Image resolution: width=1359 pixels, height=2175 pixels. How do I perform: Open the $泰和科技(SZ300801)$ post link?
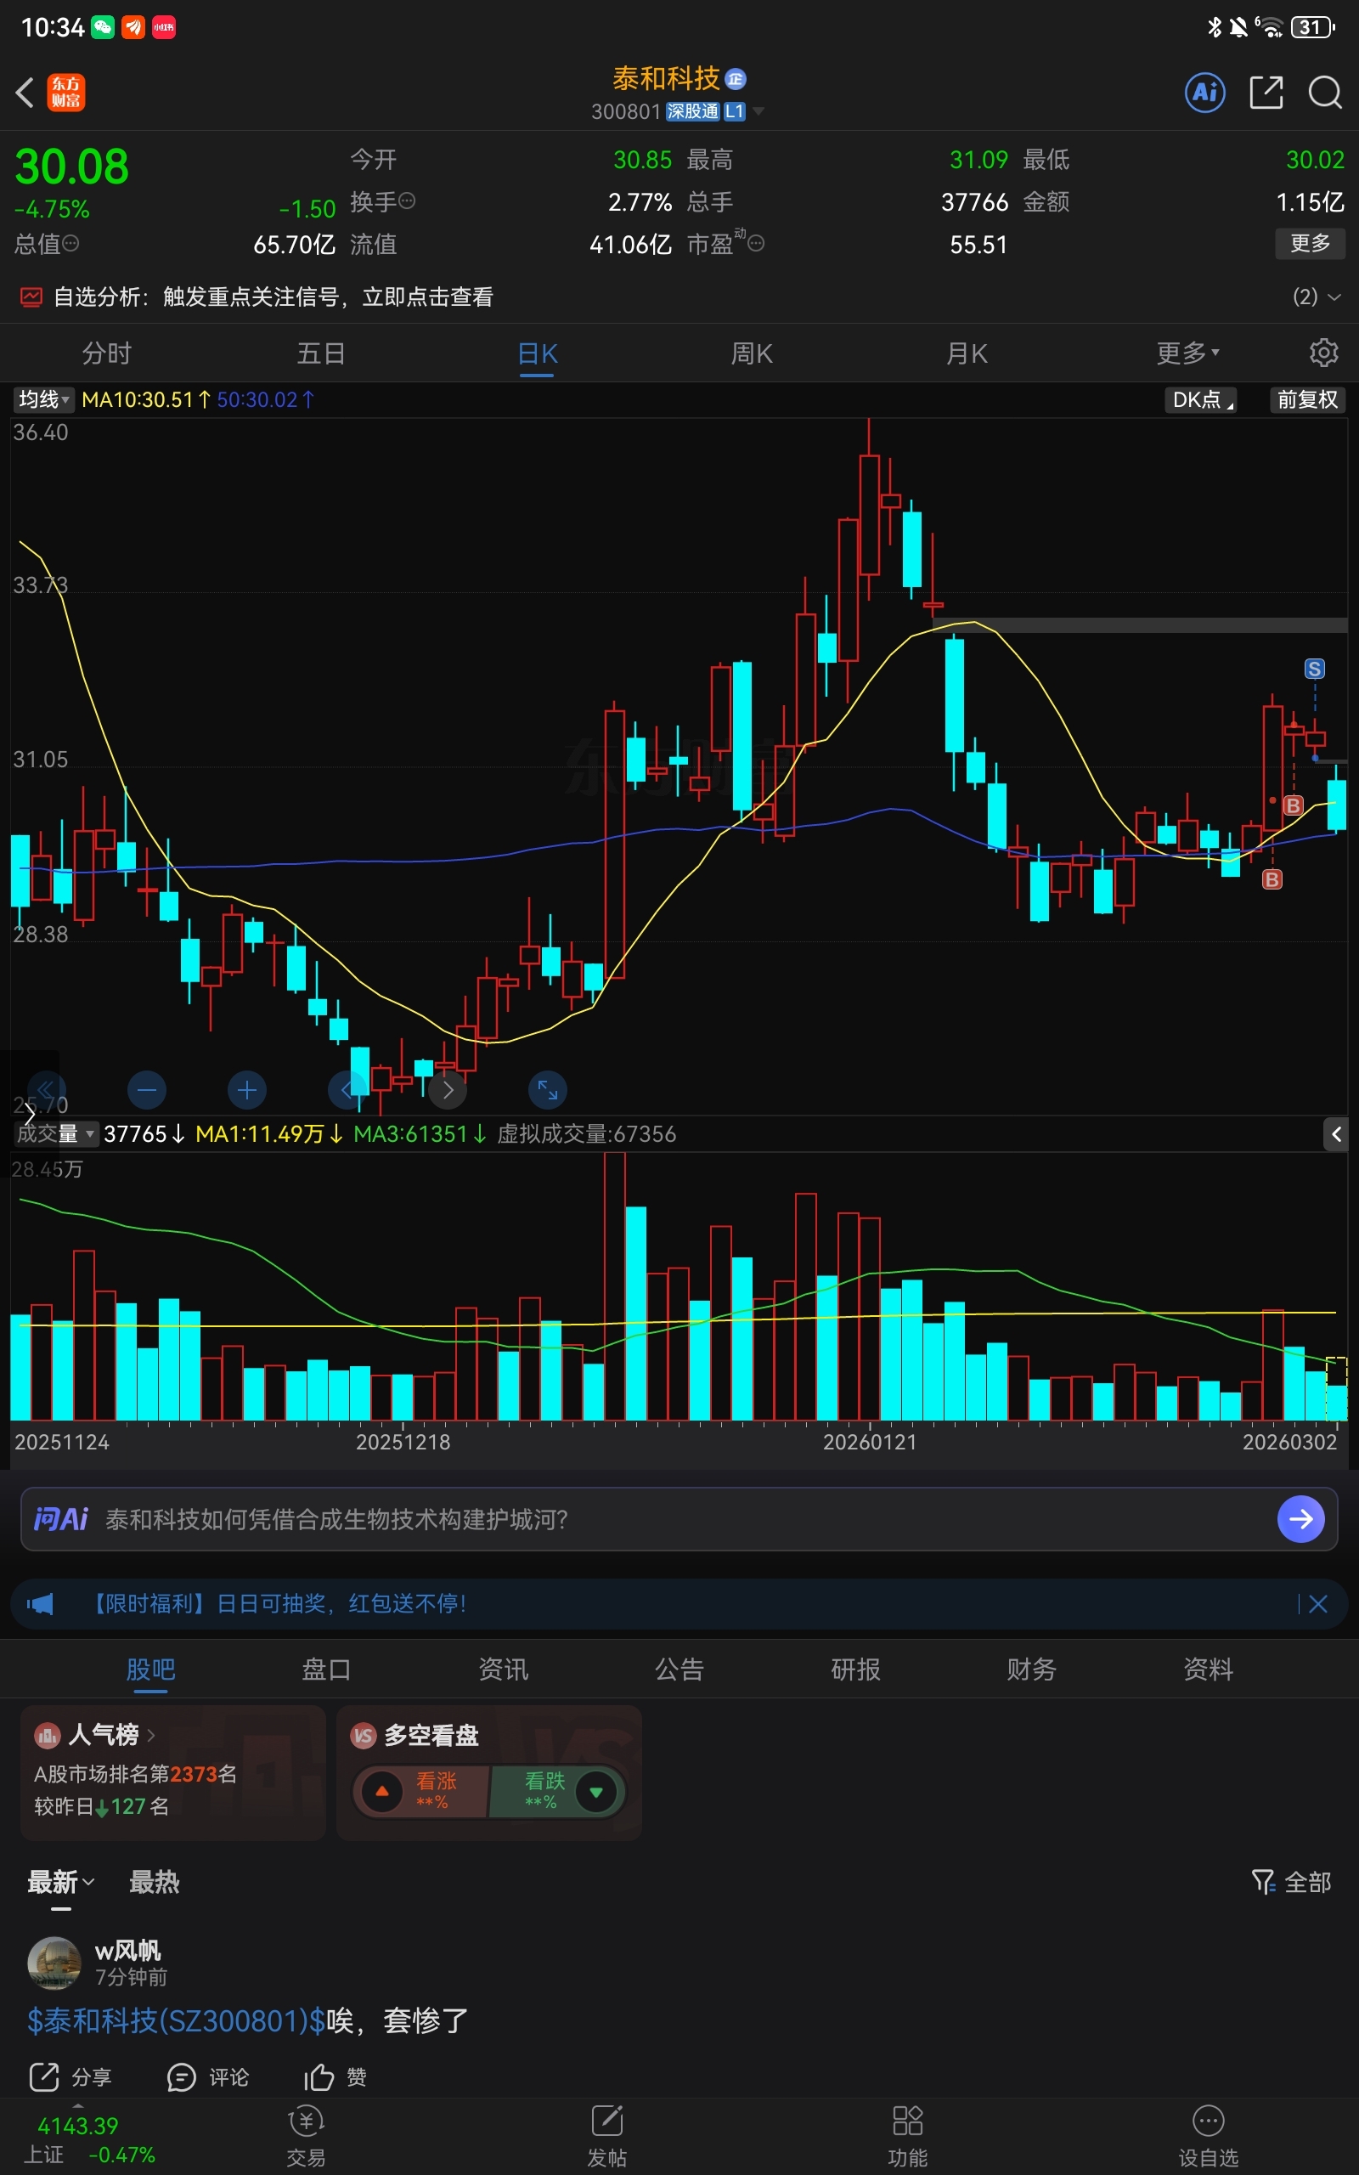pos(176,2020)
